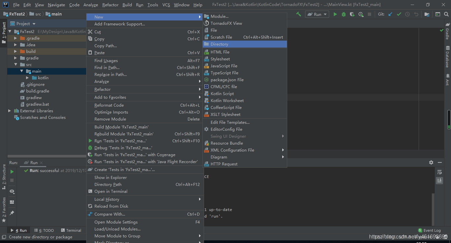Choose Open in Terminal
This screenshot has width=451, height=243.
(144, 191)
